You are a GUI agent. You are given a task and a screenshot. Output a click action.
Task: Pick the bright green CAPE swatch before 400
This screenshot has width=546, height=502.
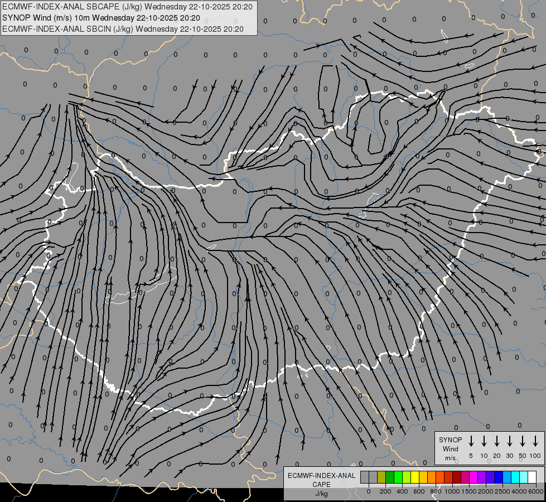click(398, 477)
